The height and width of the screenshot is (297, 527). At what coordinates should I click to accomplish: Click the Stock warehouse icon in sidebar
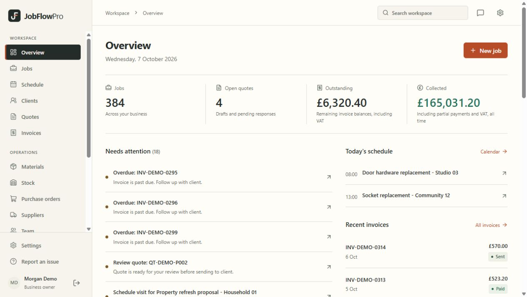pyautogui.click(x=13, y=183)
